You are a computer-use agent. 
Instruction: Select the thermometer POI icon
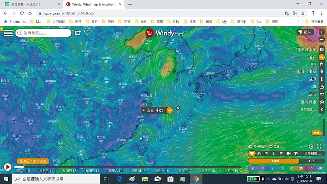[x=274, y=154]
